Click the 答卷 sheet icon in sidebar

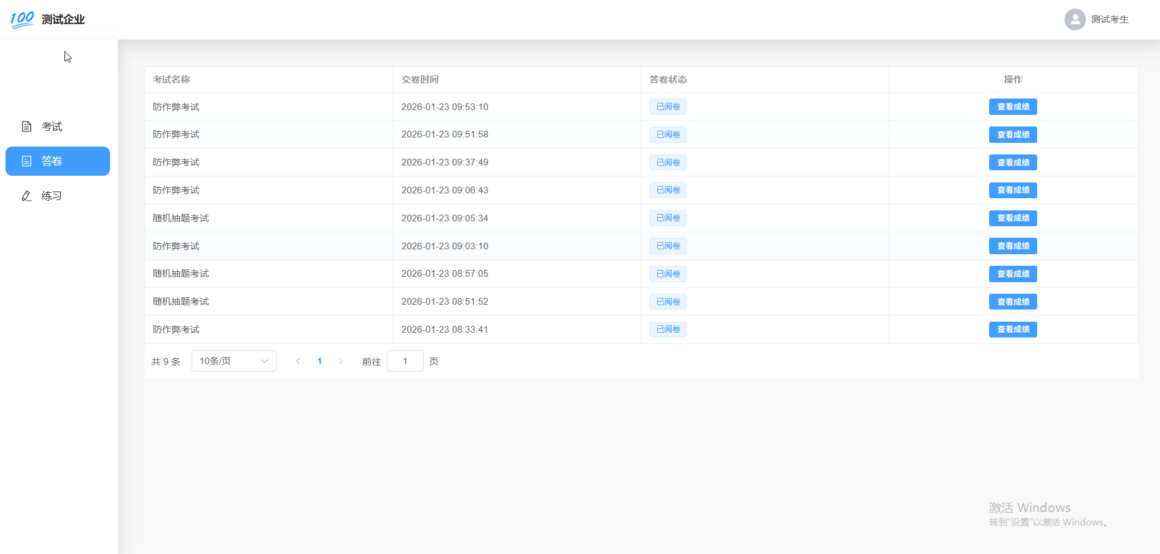(27, 161)
